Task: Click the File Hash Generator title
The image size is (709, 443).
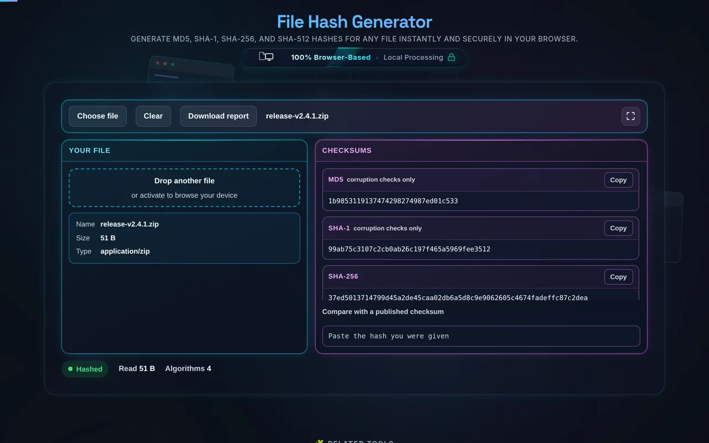Action: (354, 22)
